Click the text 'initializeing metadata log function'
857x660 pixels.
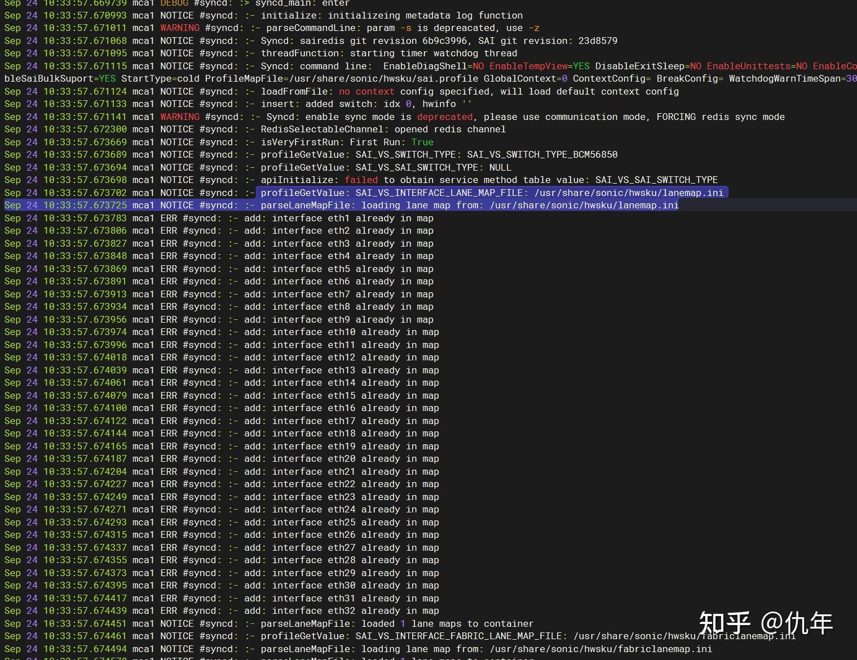pyautogui.click(x=426, y=15)
